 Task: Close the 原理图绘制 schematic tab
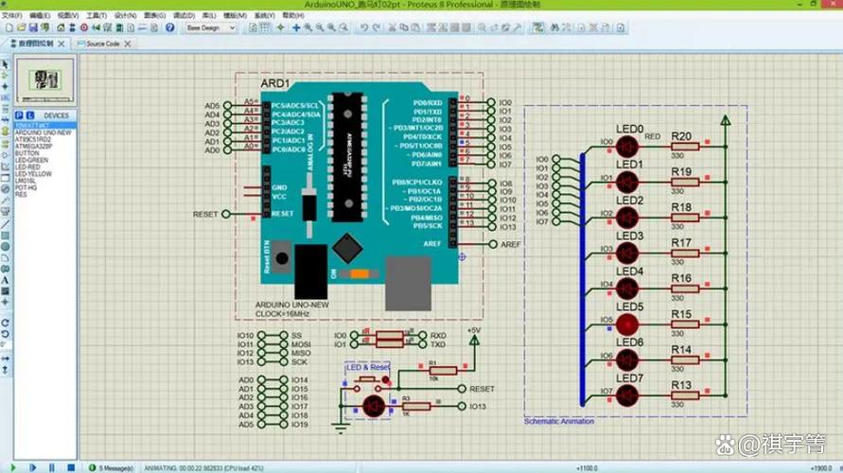(61, 44)
